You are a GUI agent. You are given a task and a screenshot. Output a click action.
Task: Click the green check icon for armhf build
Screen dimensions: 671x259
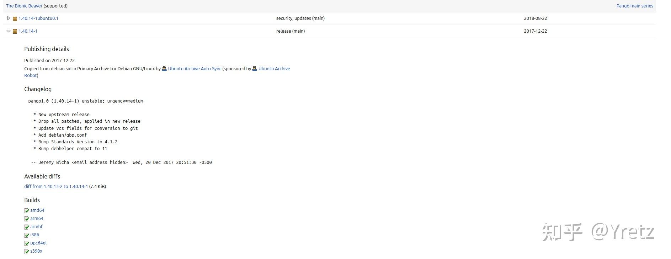[x=27, y=227]
